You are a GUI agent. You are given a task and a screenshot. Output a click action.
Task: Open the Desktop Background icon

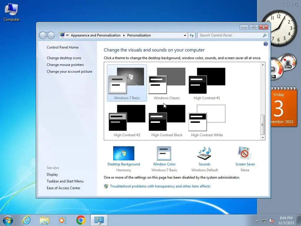pos(124,153)
